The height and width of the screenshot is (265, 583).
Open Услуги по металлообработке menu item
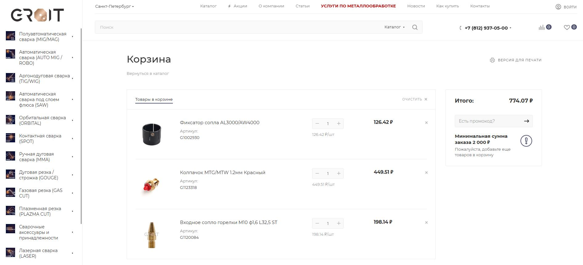(358, 6)
